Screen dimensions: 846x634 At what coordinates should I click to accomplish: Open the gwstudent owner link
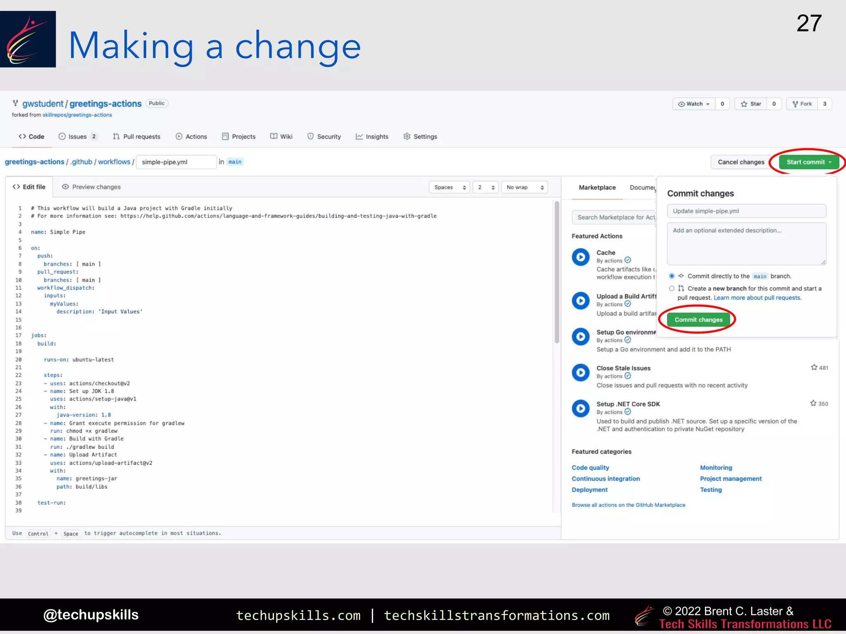click(43, 104)
